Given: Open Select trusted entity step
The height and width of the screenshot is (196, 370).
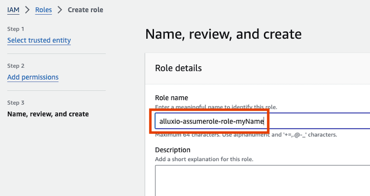Looking at the screenshot, I should pyautogui.click(x=39, y=40).
